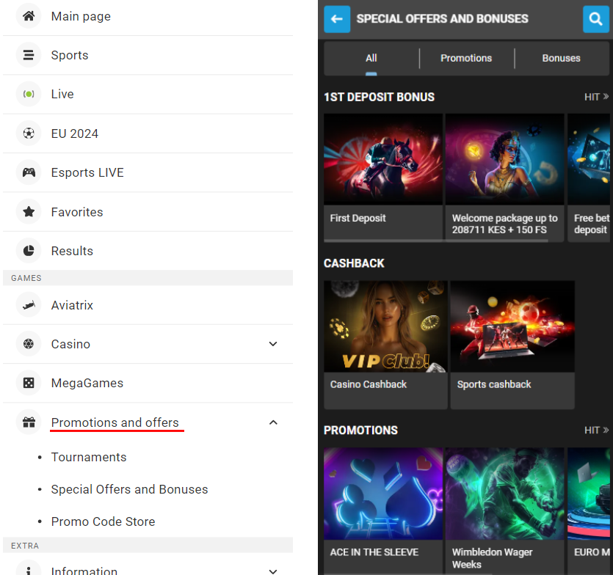Open the Promo Code Store link

coord(103,521)
